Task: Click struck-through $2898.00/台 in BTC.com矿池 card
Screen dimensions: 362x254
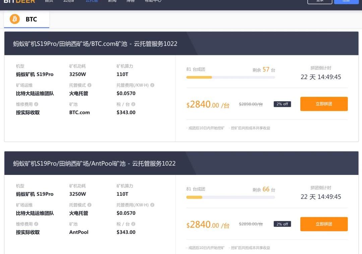Action: click(251, 104)
